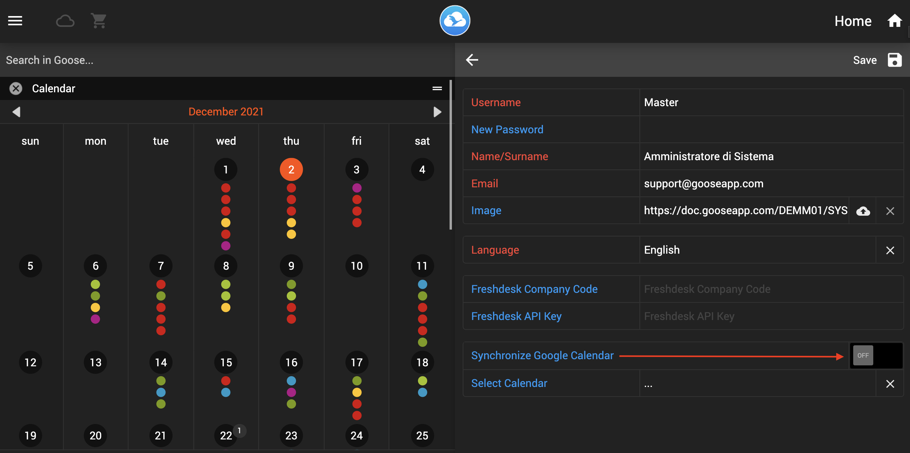Open the hamburger main menu
Screen dimensions: 910x453
point(15,21)
